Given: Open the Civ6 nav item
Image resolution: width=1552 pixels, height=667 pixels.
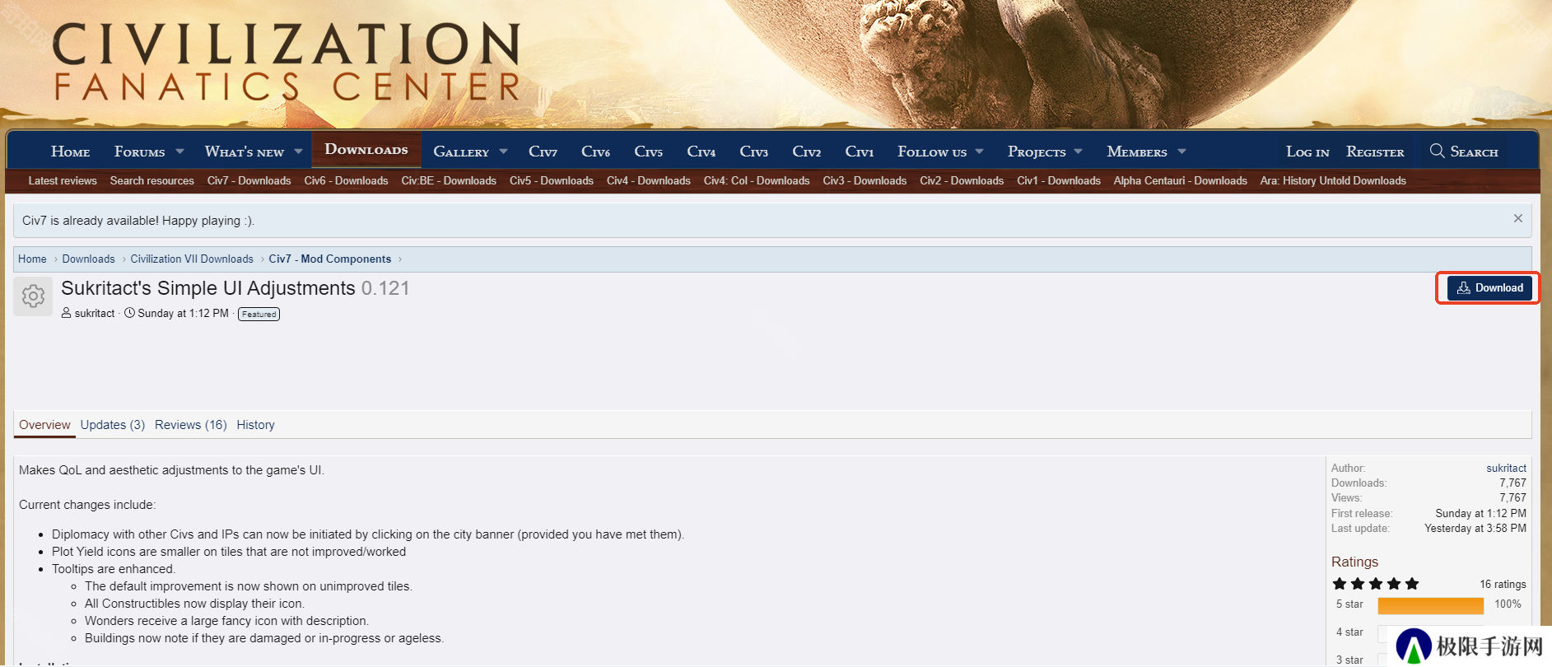Looking at the screenshot, I should click(x=595, y=152).
